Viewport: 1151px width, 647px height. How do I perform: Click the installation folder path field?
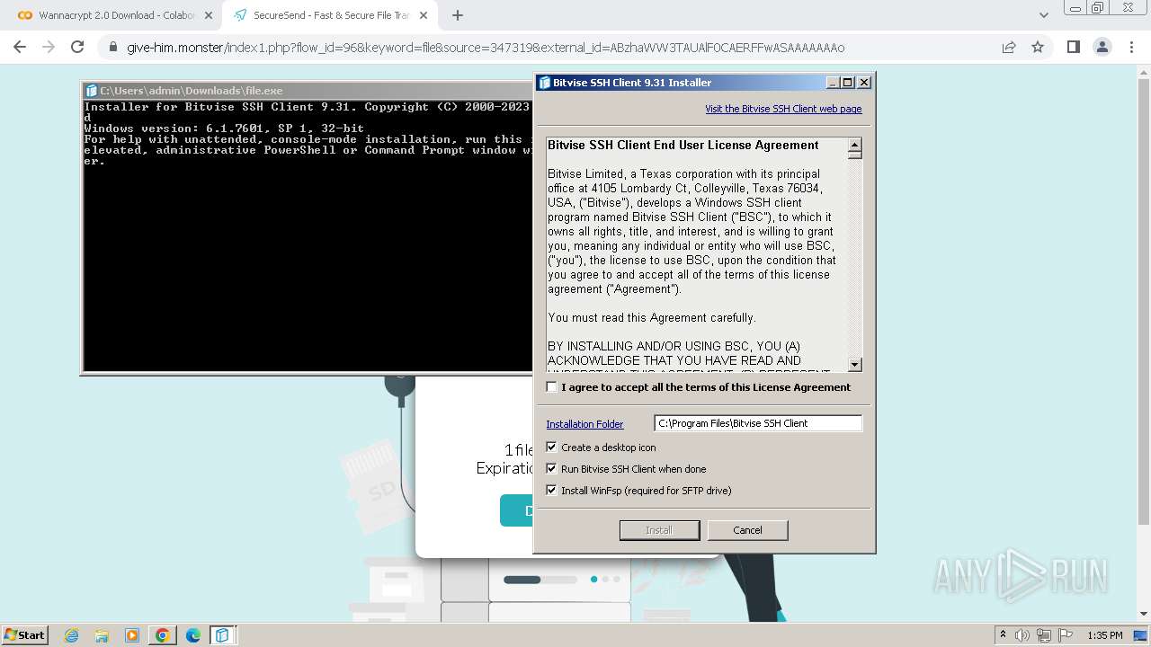(757, 423)
